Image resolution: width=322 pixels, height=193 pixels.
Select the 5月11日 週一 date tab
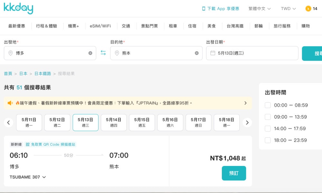[x=29, y=123]
